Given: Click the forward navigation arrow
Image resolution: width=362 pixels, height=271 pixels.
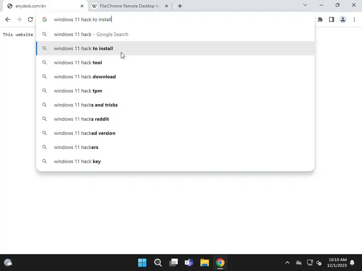Looking at the screenshot, I should pyautogui.click(x=19, y=20).
